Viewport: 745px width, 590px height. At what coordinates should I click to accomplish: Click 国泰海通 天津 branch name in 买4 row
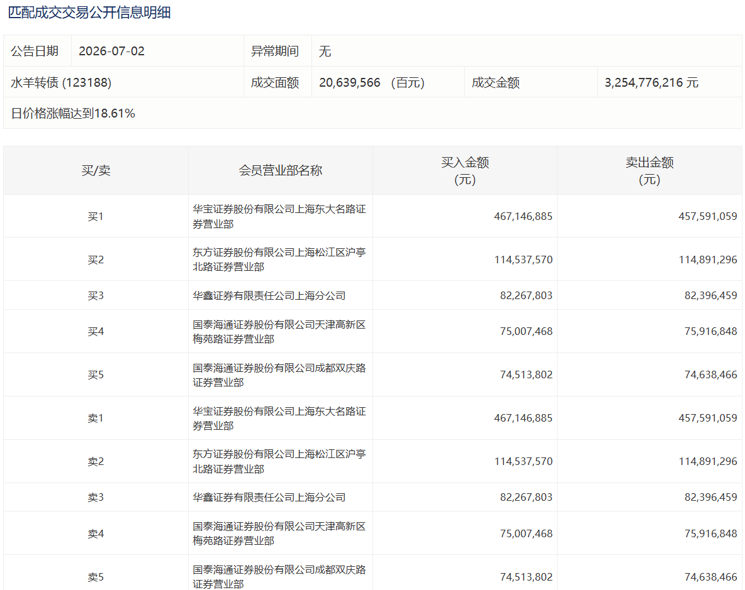pyautogui.click(x=279, y=332)
